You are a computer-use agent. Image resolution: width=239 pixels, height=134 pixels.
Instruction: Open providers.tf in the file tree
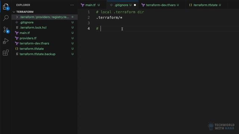(28, 38)
